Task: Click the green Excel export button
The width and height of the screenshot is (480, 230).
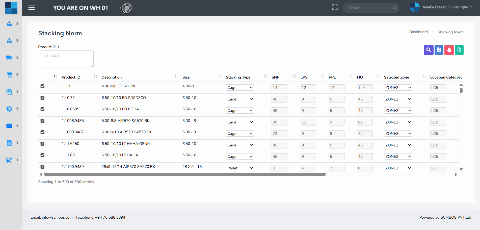Action: pos(459,50)
